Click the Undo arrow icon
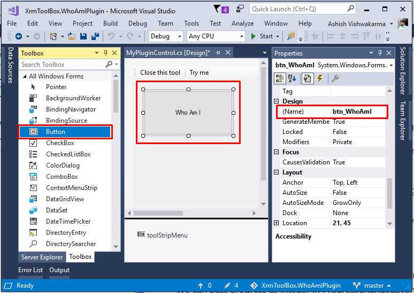 click(x=111, y=36)
